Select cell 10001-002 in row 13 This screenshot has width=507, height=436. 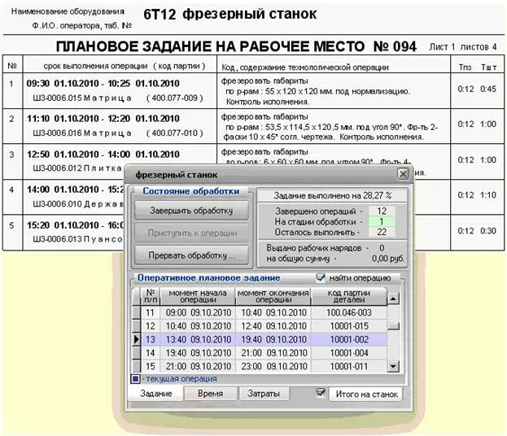(349, 339)
